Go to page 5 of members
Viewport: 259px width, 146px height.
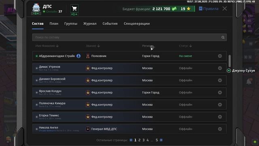(x=157, y=140)
